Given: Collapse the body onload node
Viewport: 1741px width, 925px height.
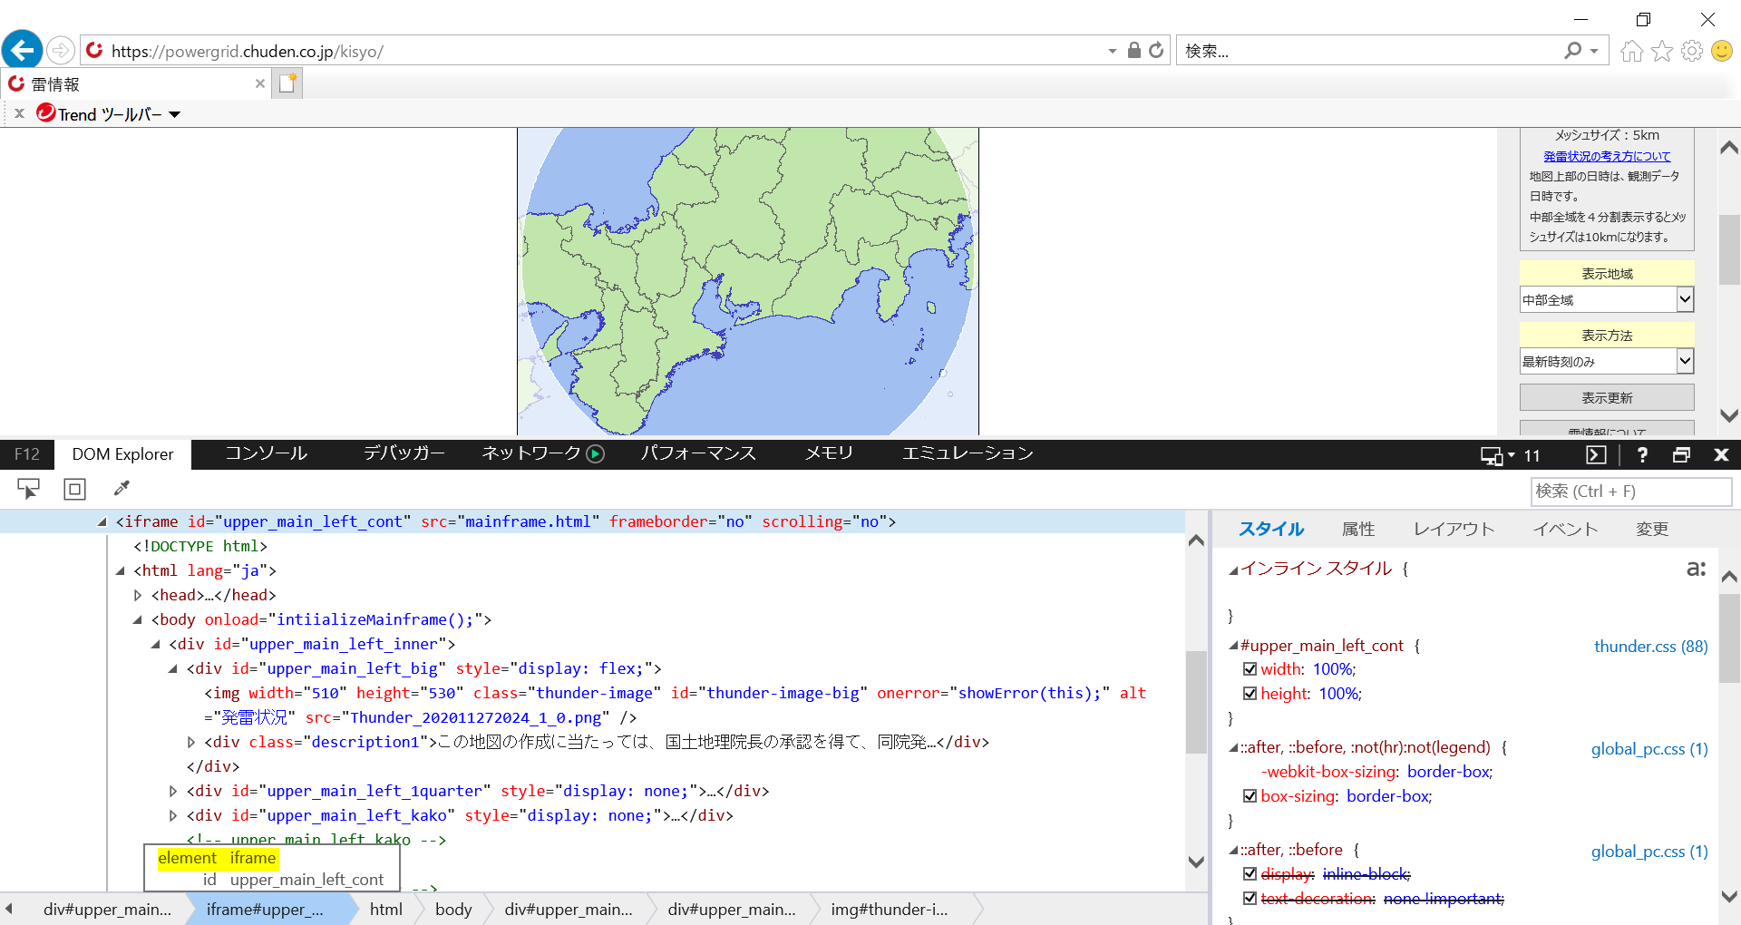Looking at the screenshot, I should [138, 620].
